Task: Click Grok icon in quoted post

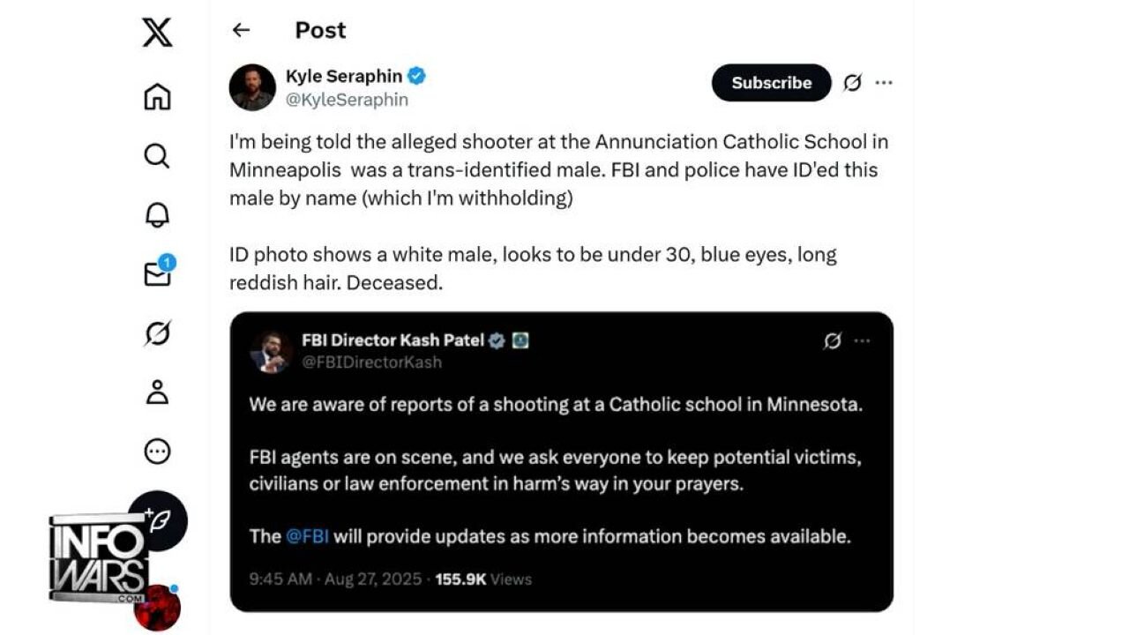Action: click(832, 341)
